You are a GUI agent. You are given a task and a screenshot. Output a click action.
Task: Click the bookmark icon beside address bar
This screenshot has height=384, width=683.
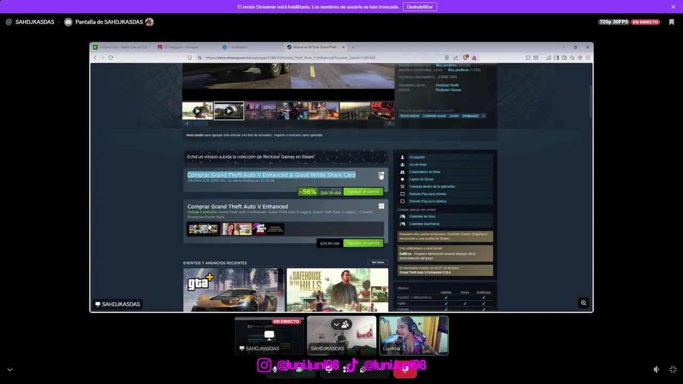(x=189, y=58)
